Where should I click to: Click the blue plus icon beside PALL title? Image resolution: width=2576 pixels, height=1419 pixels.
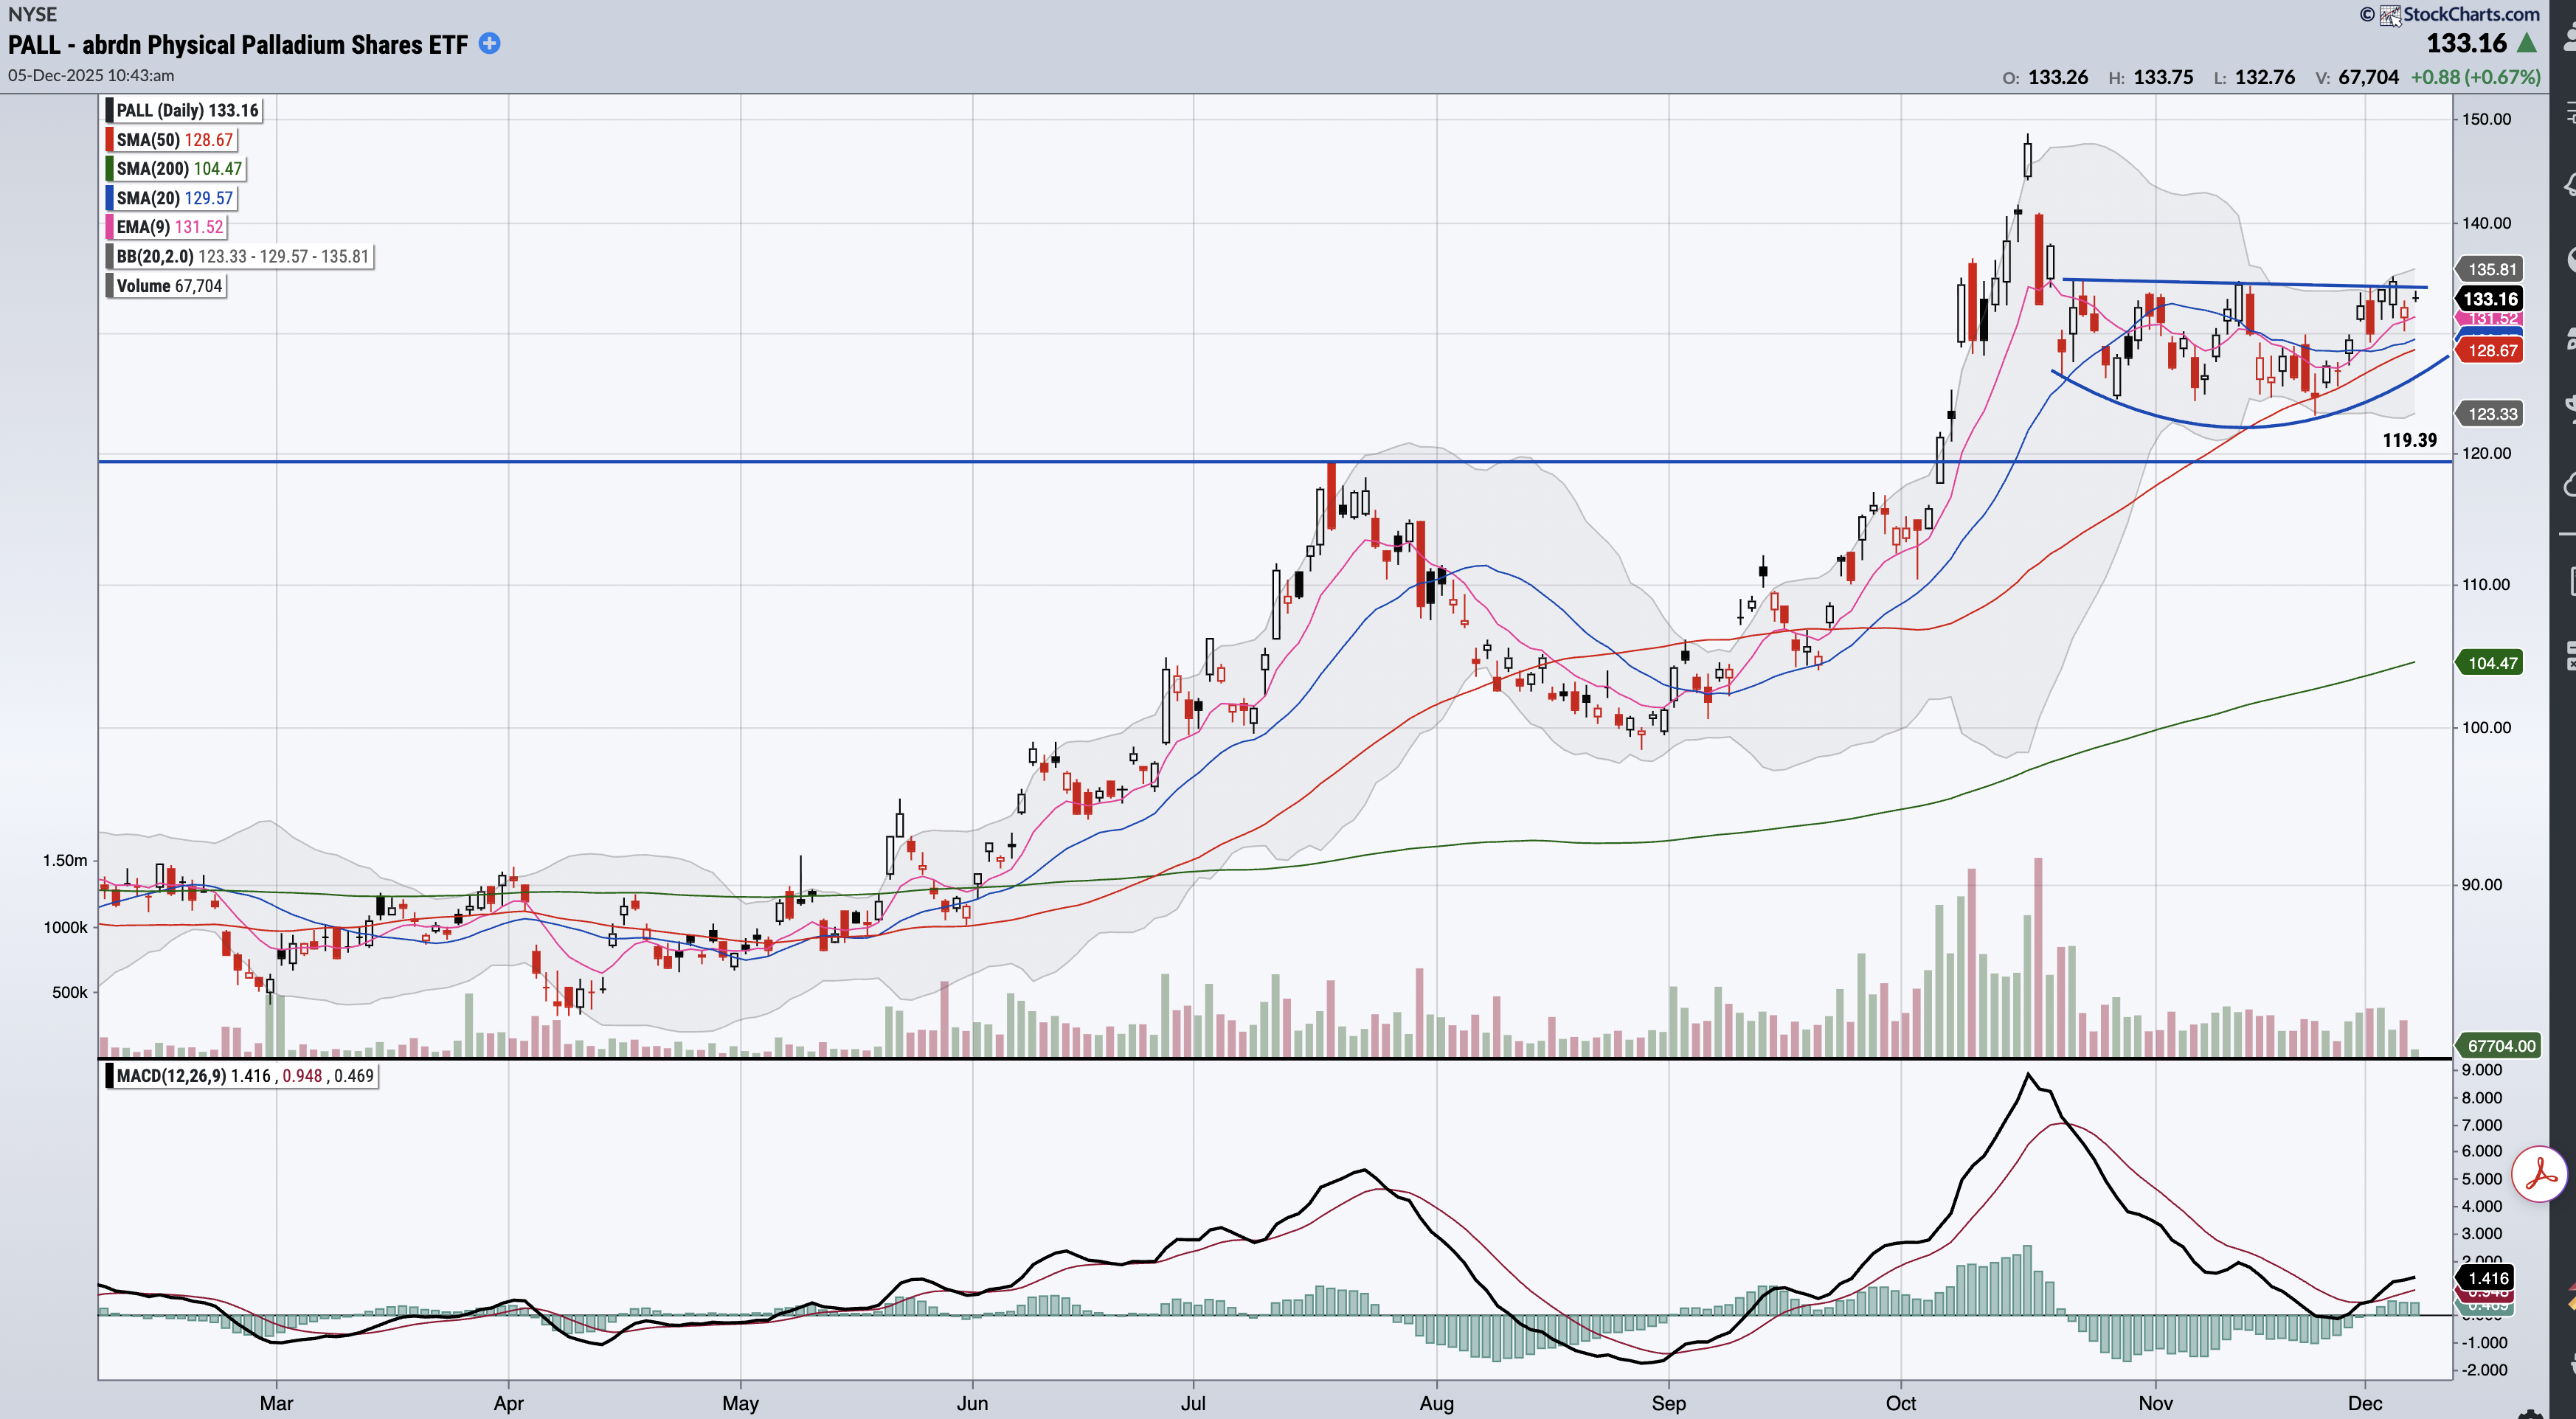489,43
